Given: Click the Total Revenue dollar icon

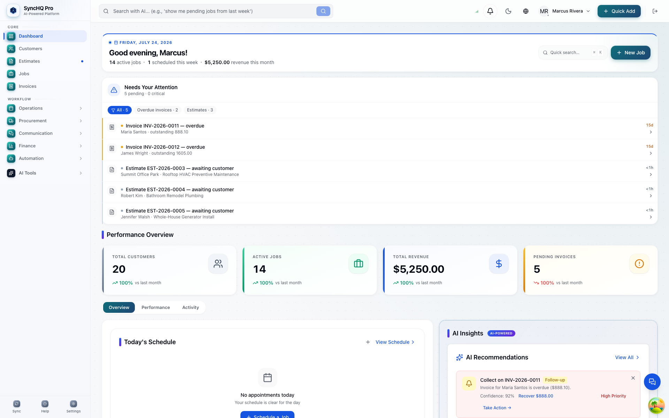Looking at the screenshot, I should pos(499,264).
